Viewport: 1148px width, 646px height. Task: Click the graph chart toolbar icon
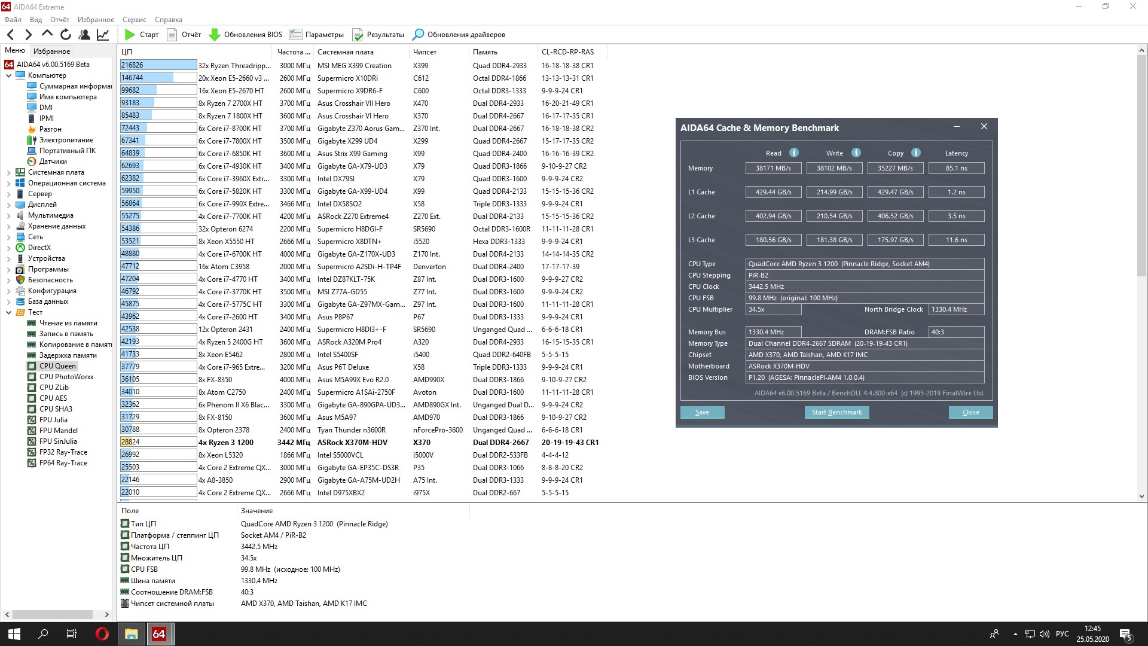(103, 35)
